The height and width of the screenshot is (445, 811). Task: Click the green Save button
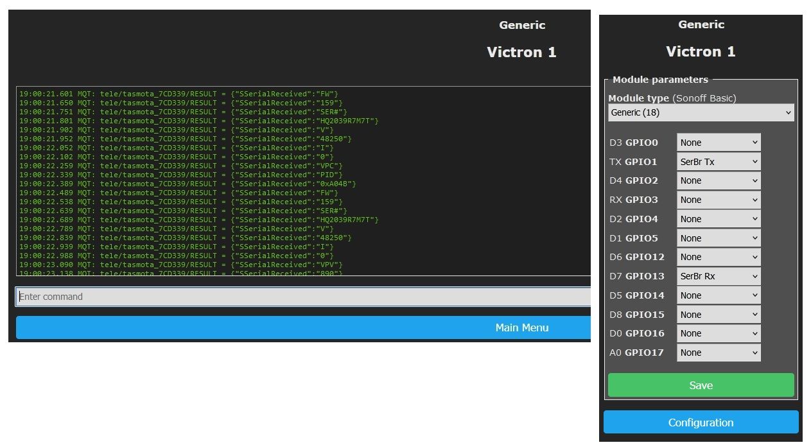coord(701,385)
